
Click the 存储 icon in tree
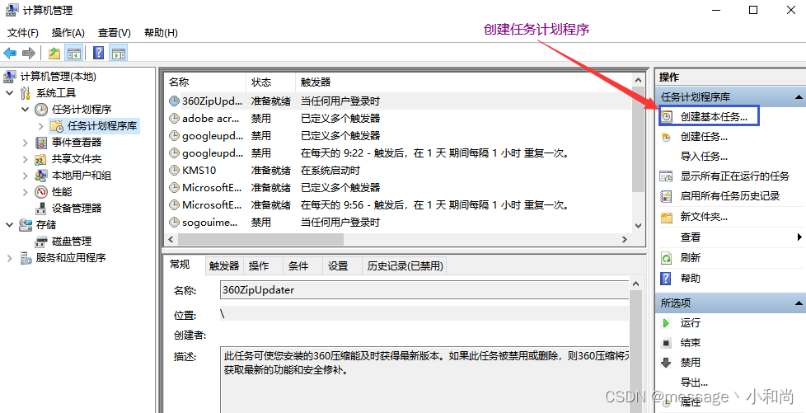click(26, 225)
